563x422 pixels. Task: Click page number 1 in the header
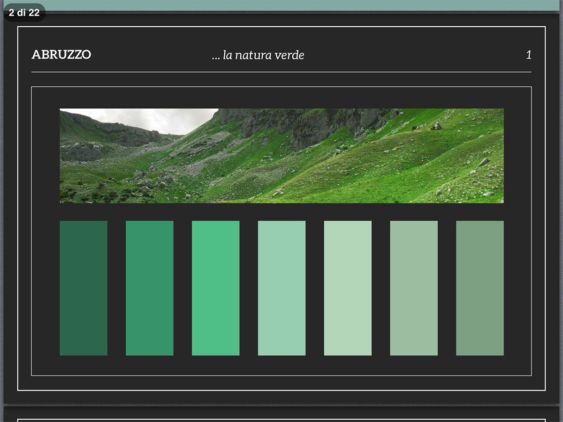528,55
